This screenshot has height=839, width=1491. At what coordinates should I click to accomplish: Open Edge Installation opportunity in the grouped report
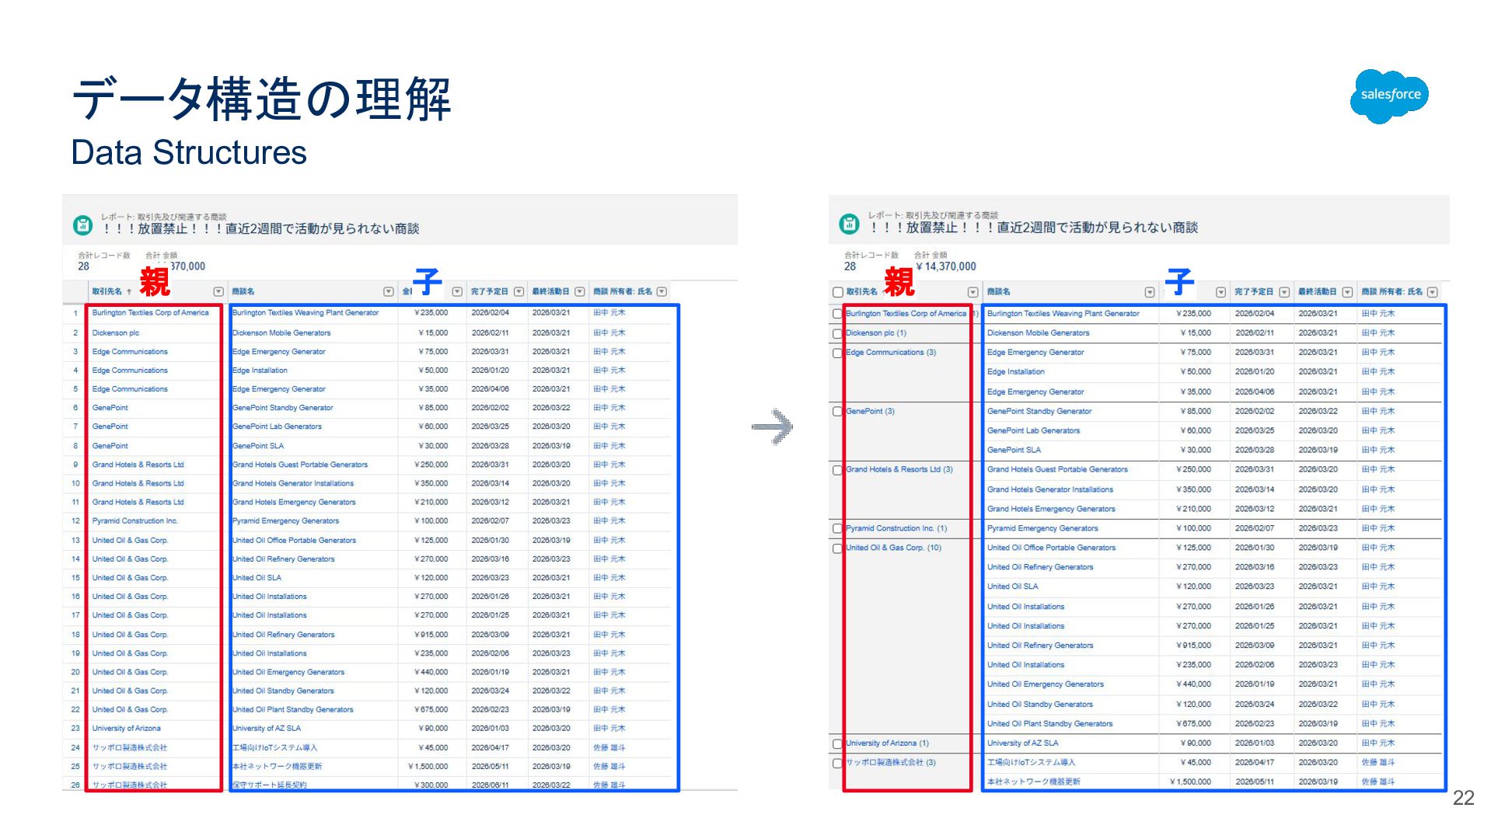click(1015, 372)
